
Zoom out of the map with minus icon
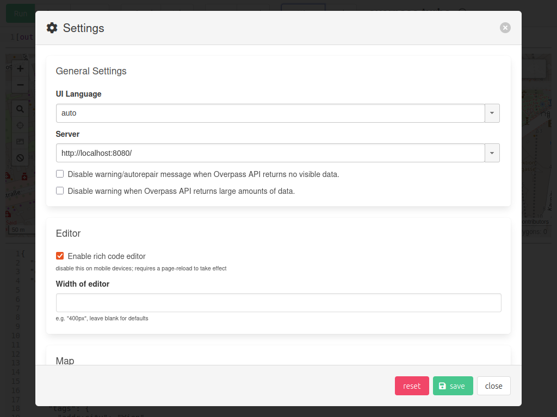[20, 85]
